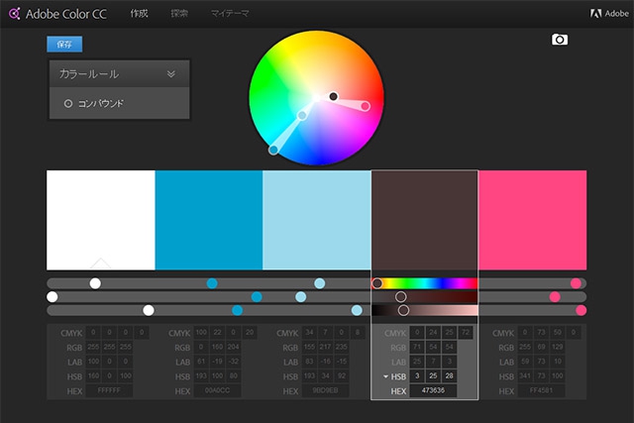This screenshot has height=423, width=634.
Task: Select the コンパウンド radio option
Action: point(68,104)
